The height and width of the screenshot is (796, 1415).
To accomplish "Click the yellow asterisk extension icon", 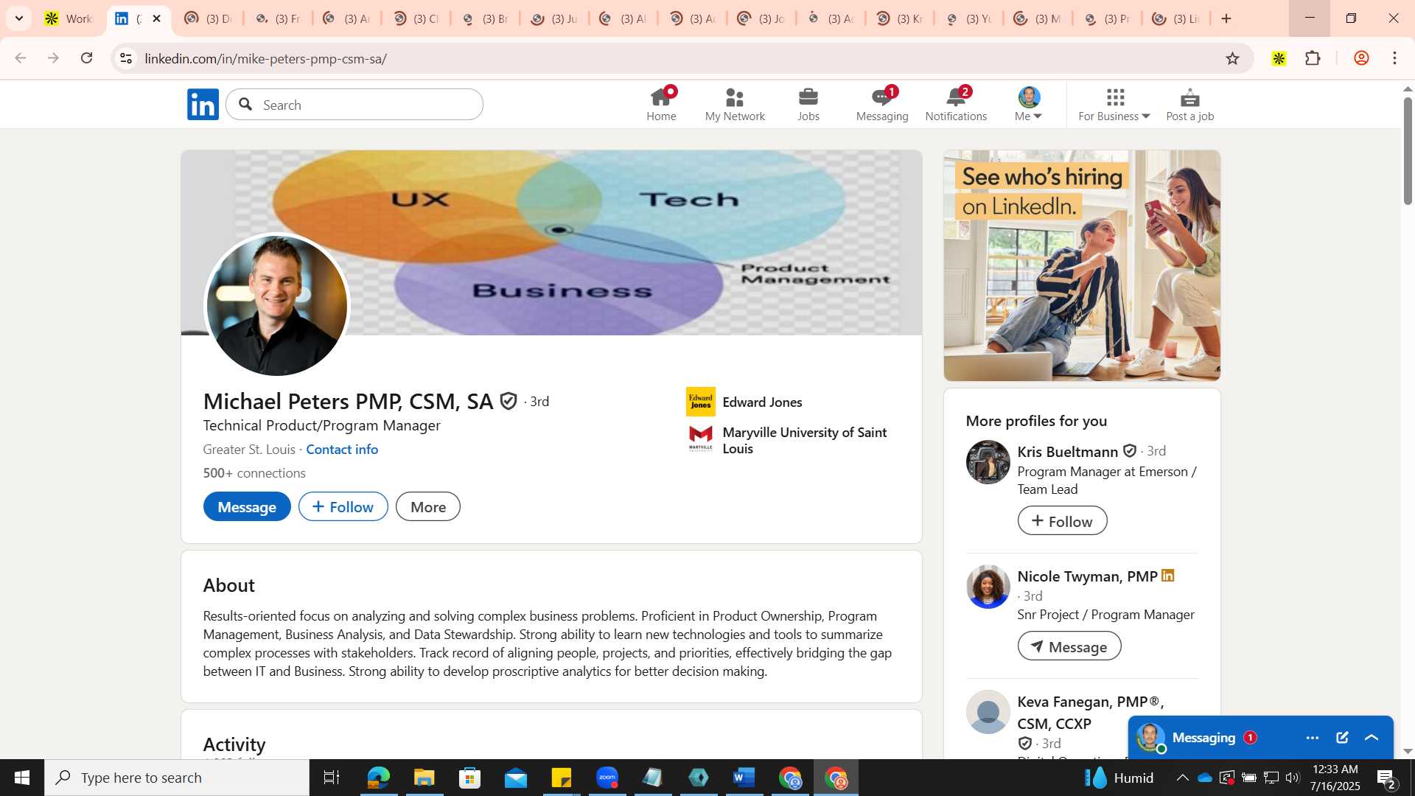I will pyautogui.click(x=1279, y=58).
